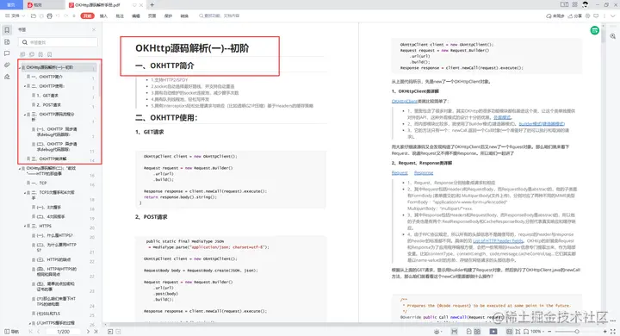Collapse the ribbon with chevron arrow

[x=613, y=16]
